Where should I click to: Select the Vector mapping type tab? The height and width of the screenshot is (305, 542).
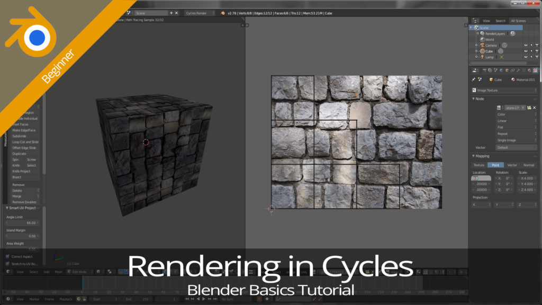512,165
